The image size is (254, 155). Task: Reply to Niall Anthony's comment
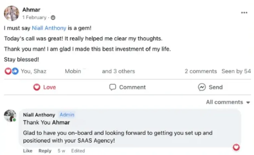tap(45, 151)
